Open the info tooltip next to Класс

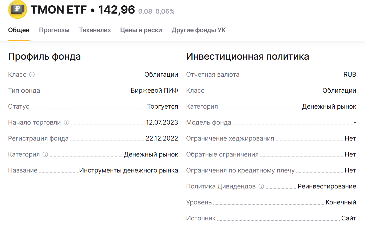[x=32, y=75]
